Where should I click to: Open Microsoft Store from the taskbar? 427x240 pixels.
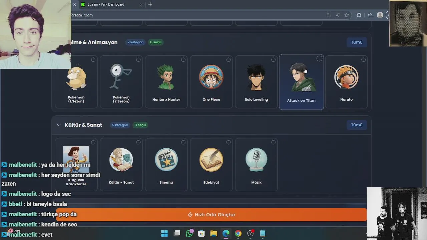[201, 233]
